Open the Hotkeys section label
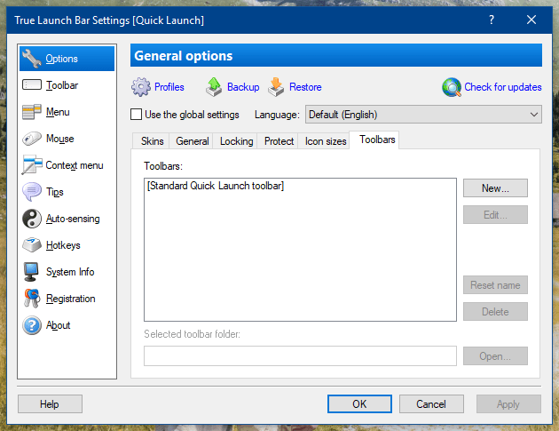559x431 pixels. [63, 245]
